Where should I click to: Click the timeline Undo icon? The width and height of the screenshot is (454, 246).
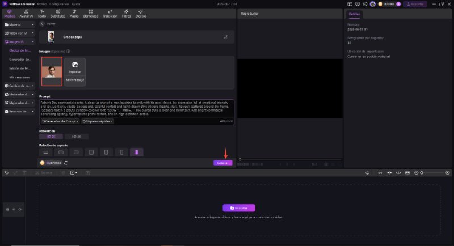click(x=6, y=172)
